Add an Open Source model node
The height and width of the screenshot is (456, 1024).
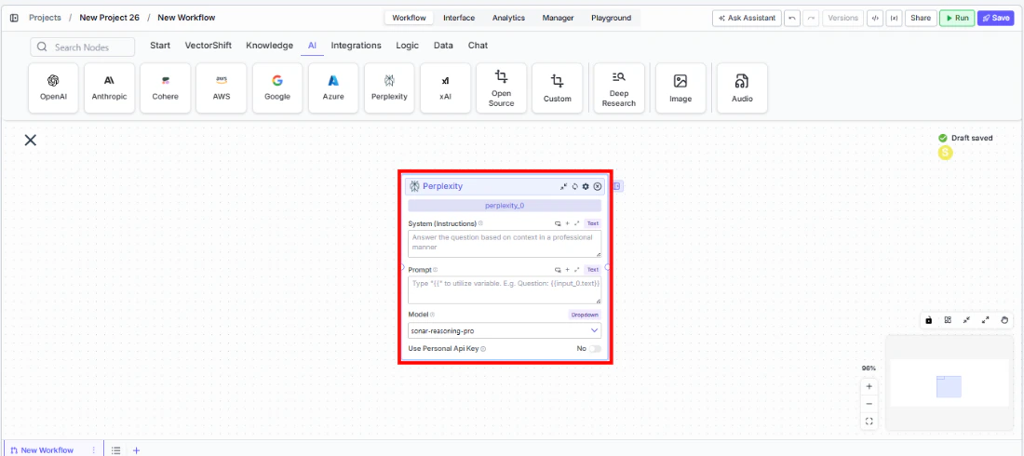point(502,88)
